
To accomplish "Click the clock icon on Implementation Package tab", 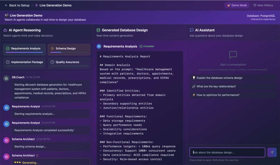I will click(8, 62).
